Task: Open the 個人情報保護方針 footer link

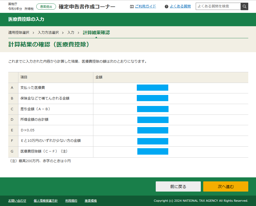Action: [46, 201]
